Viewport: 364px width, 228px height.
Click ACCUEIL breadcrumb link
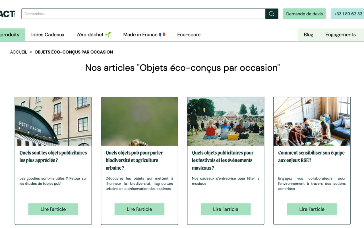[18, 52]
